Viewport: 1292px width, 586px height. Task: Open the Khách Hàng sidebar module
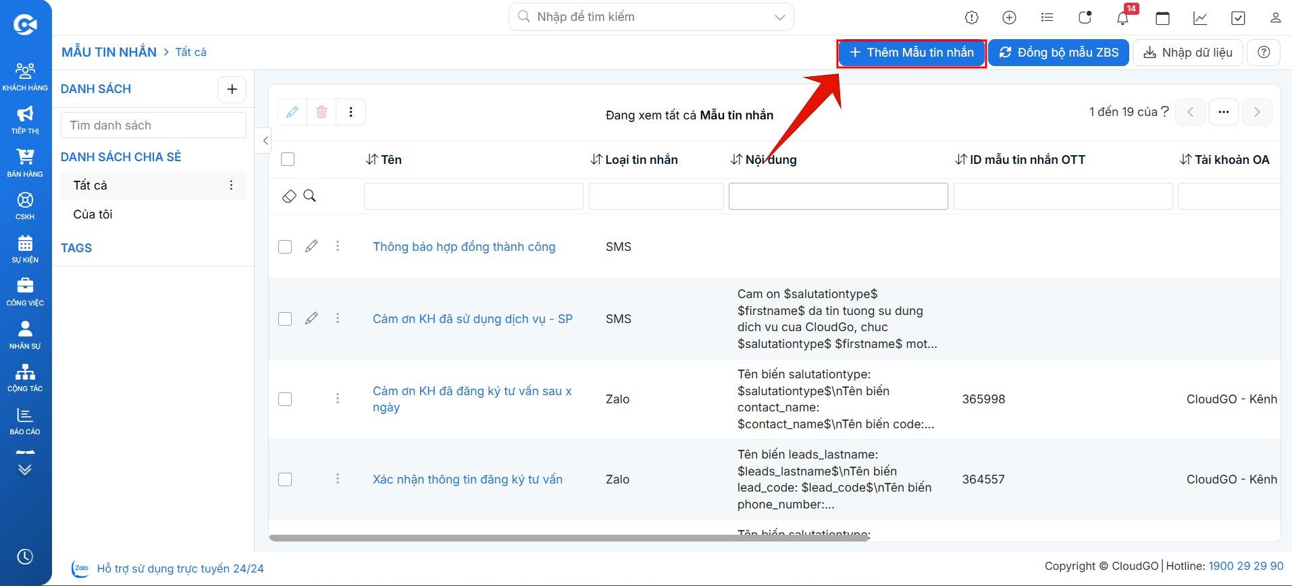25,77
